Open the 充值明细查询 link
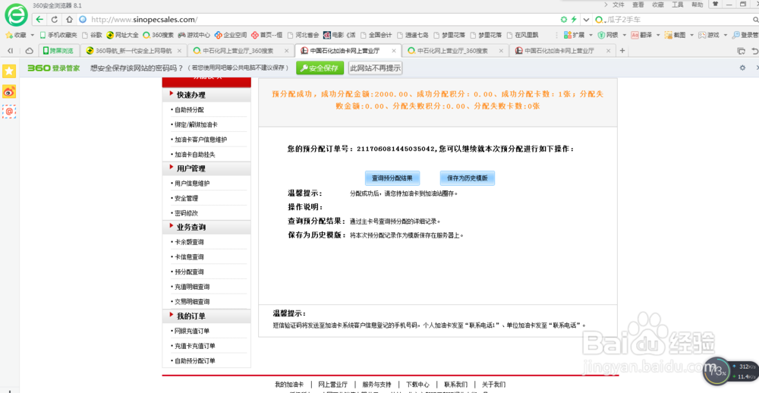This screenshot has height=393, width=759. 192,287
